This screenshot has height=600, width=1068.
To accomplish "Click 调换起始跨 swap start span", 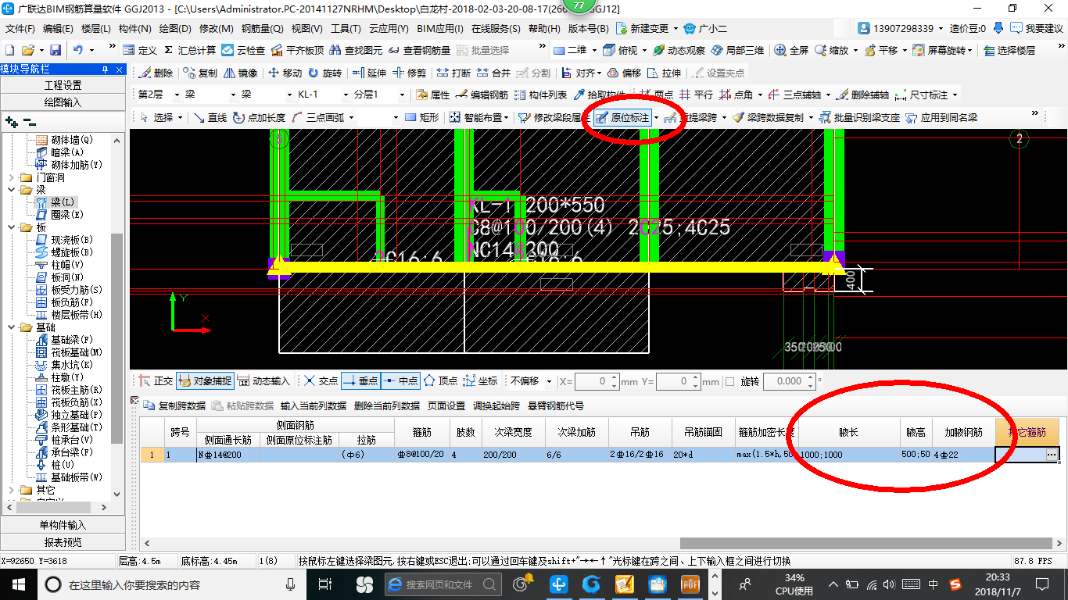I will tap(496, 405).
